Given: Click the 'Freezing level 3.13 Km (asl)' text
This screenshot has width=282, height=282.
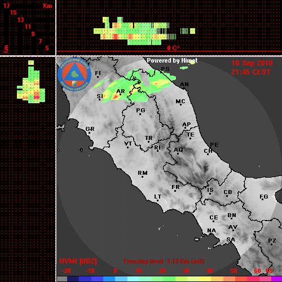Looking at the screenshot, I should (164, 261).
